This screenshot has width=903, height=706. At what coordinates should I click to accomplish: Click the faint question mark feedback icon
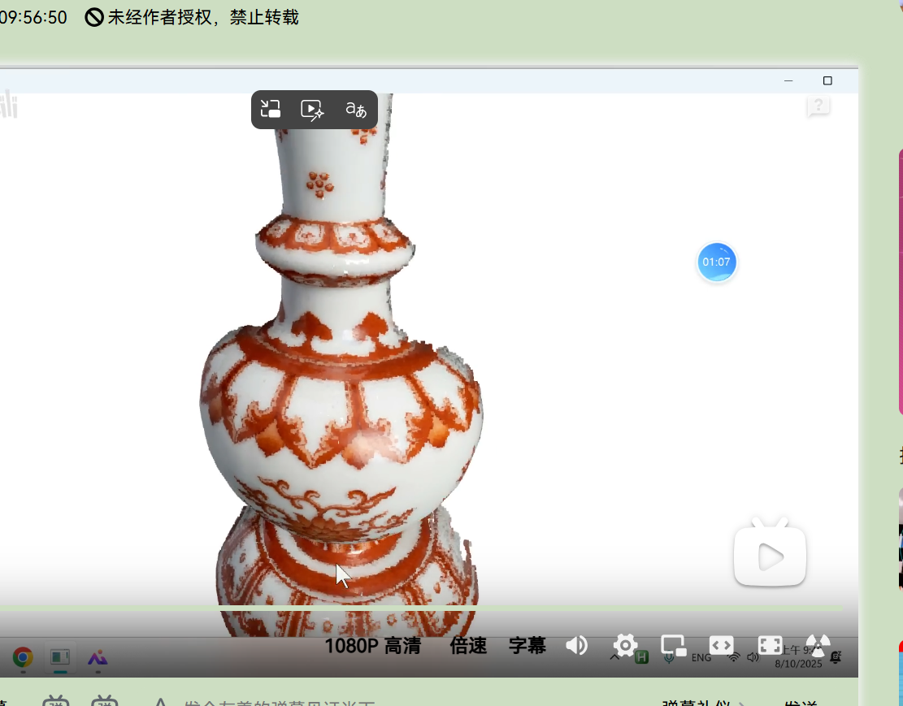coord(818,106)
